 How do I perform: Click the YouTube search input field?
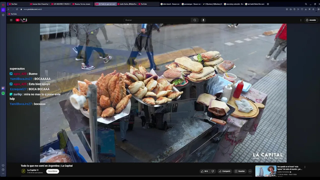157,20
